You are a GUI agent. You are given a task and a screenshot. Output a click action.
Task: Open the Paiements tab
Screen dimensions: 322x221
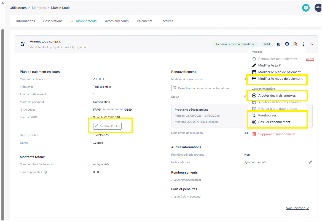click(144, 21)
